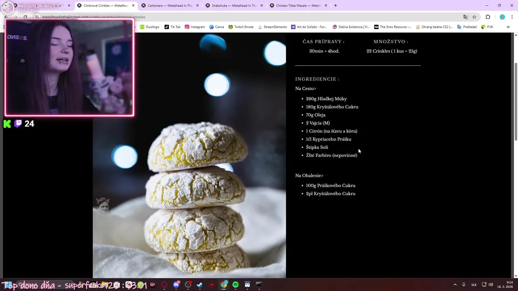Reload the page

25,17
